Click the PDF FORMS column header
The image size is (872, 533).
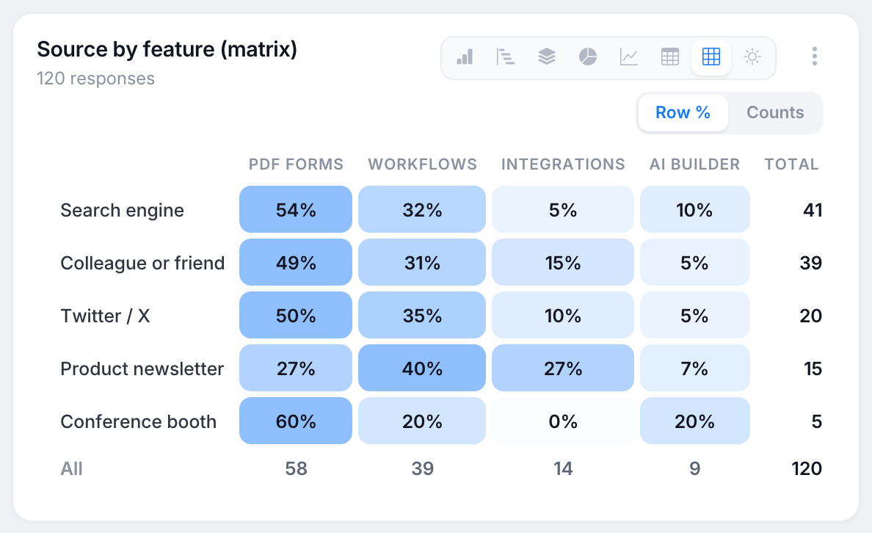[296, 164]
